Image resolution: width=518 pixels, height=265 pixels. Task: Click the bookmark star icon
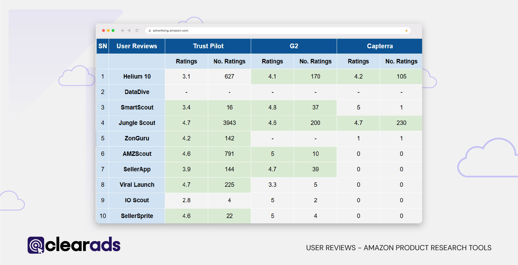[x=406, y=31]
